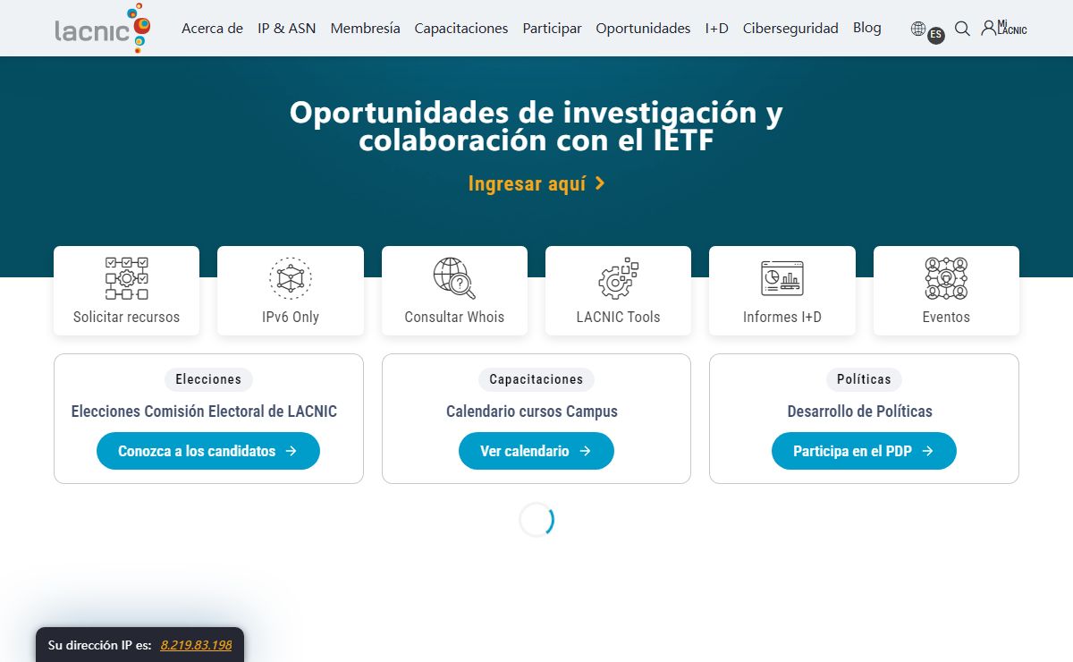
Task: Click the Políticas tag
Action: pos(864,379)
